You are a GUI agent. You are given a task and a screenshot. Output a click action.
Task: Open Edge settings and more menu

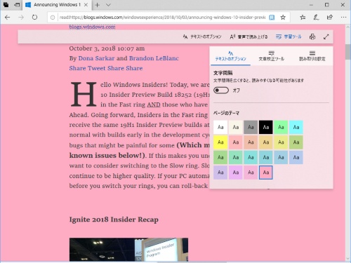tap(343, 18)
